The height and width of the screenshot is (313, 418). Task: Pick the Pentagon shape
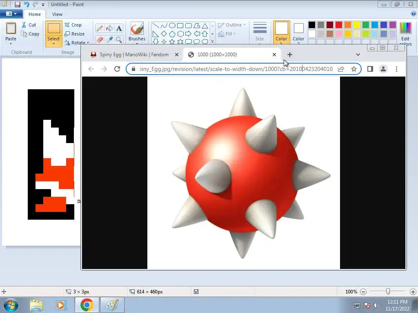172,34
